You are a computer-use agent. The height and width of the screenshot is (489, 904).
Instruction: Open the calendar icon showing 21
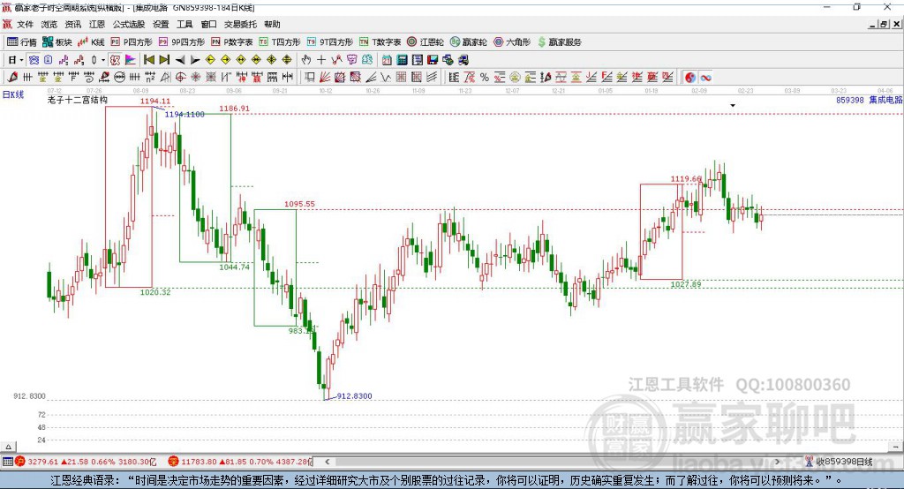pyautogui.click(x=387, y=60)
